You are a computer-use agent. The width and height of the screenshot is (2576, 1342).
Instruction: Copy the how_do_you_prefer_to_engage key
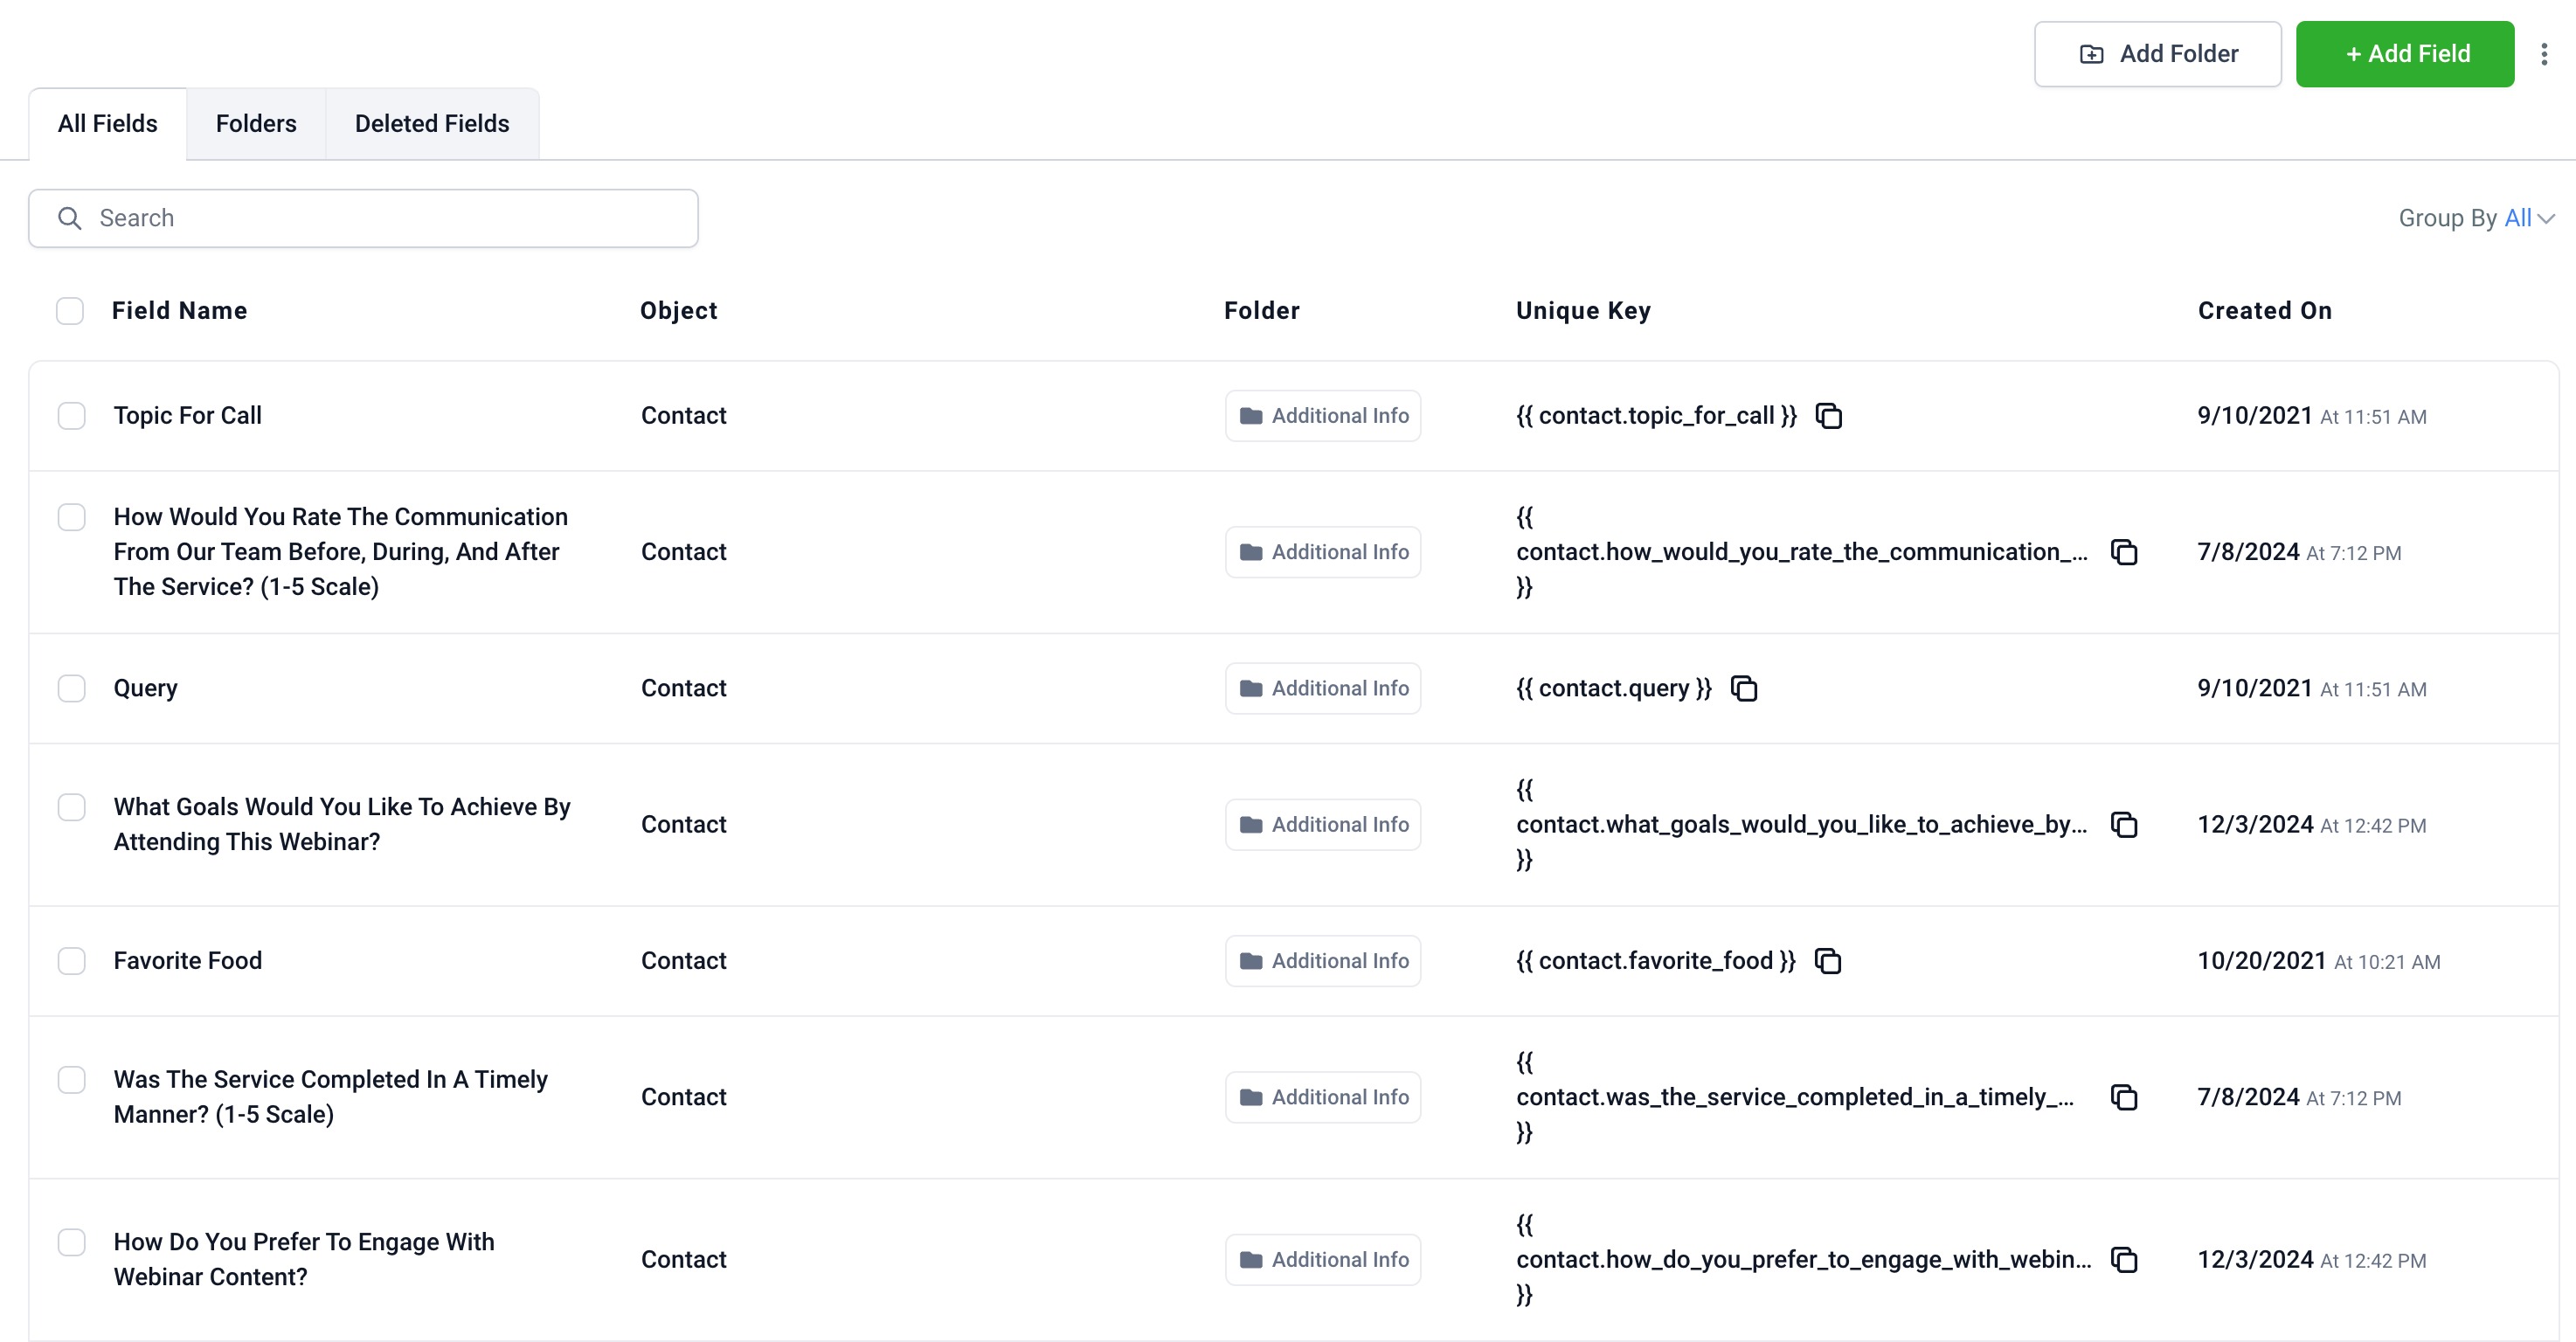pos(2123,1260)
